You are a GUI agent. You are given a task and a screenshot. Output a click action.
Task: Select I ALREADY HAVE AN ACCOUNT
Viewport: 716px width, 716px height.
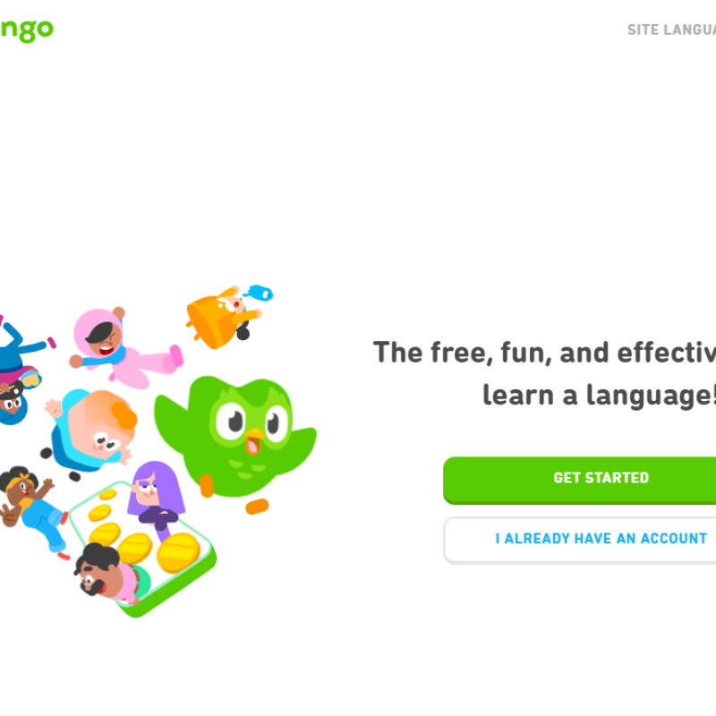pos(579,540)
